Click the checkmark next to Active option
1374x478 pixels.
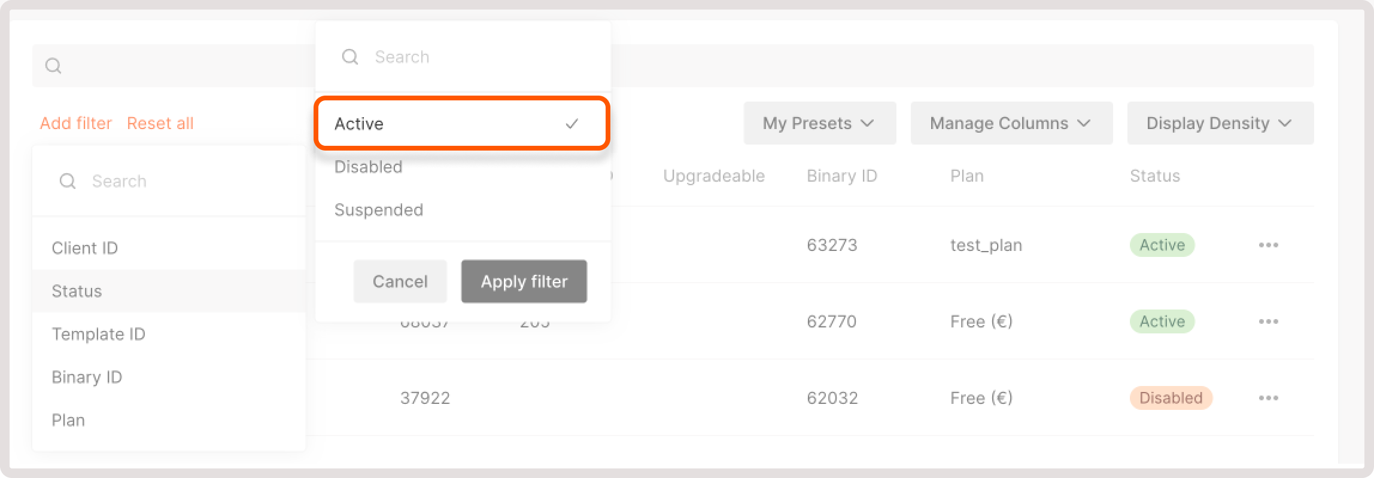[x=573, y=124]
